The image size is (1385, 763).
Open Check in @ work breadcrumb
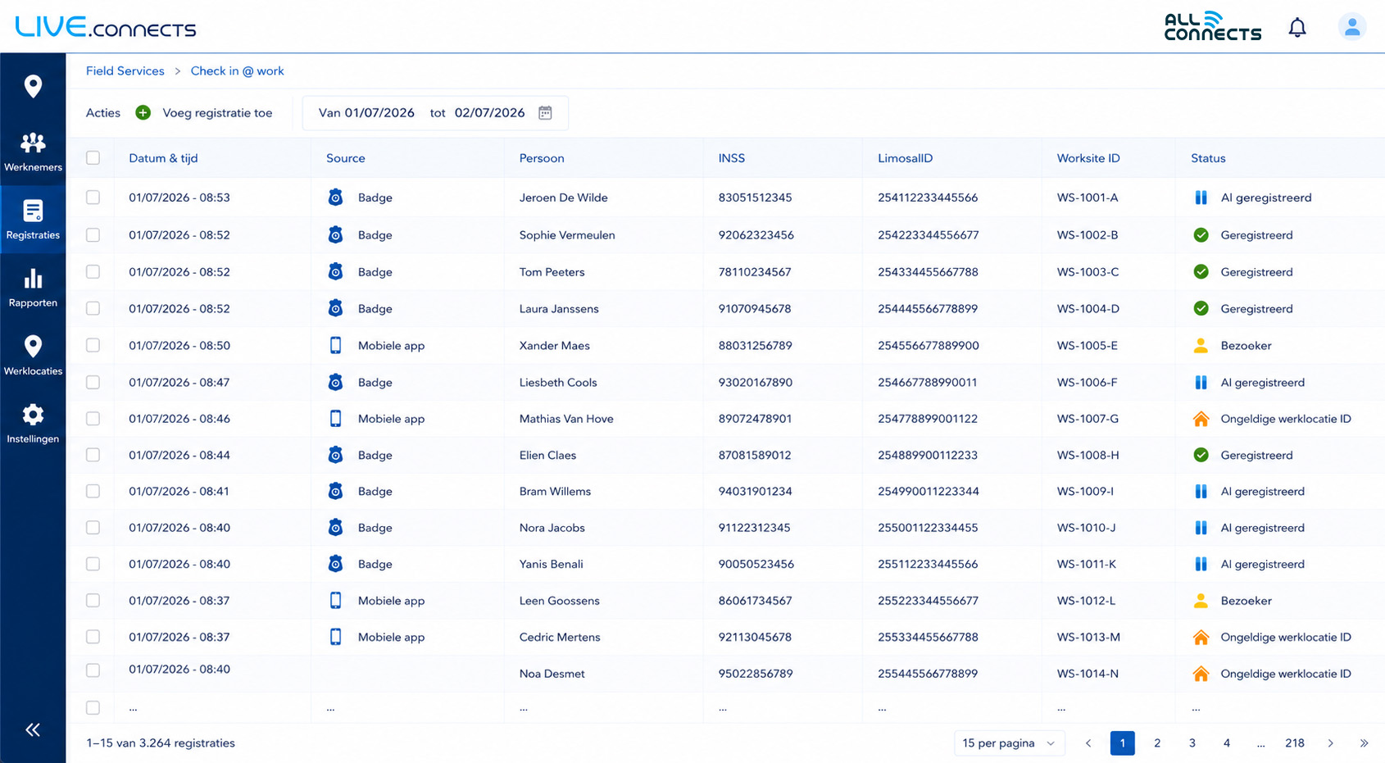click(x=238, y=71)
